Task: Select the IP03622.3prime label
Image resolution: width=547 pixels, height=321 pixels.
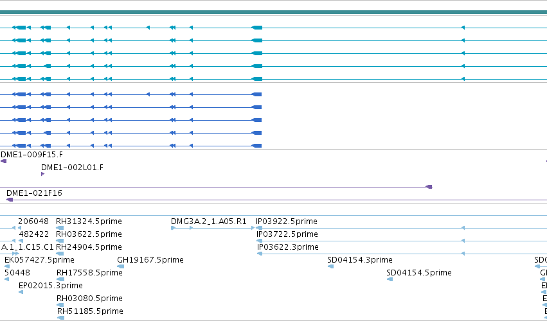Action: pos(288,247)
